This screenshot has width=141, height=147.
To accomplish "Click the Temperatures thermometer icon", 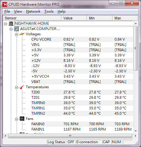I will click(x=22, y=87).
